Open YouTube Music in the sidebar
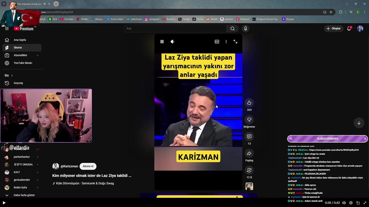This screenshot has width=369, height=207. 22,63
